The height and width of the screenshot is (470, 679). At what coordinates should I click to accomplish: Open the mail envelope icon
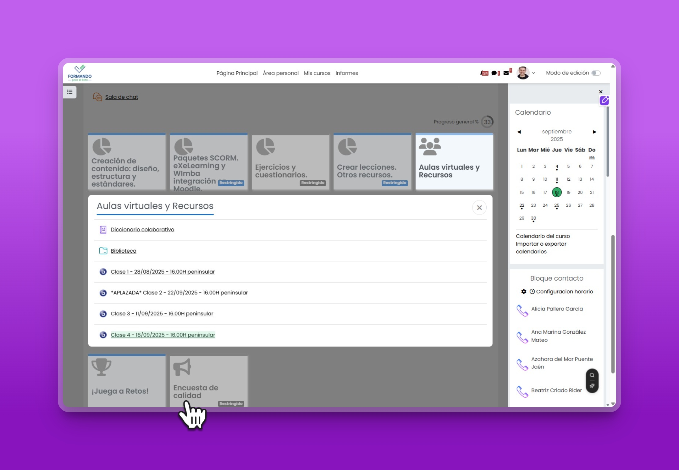(506, 73)
